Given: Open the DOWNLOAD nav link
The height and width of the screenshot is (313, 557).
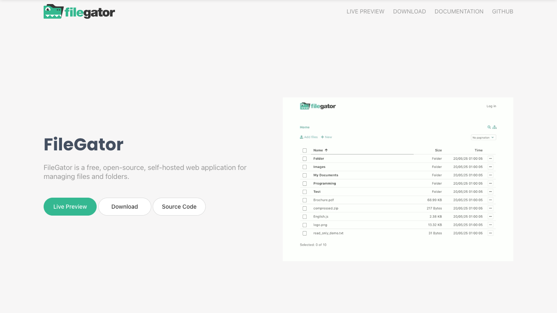Looking at the screenshot, I should pos(409,11).
